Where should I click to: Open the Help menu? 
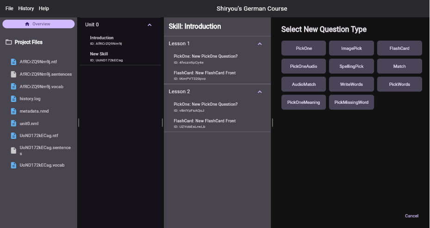coord(44,8)
